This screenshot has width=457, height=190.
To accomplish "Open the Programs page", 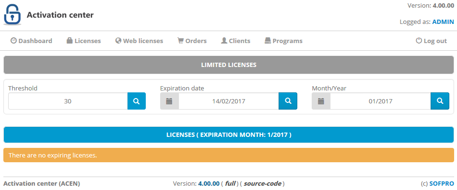I will [283, 41].
